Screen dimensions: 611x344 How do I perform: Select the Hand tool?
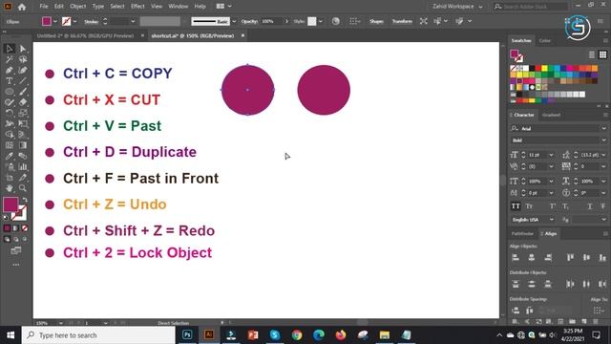(x=10, y=188)
